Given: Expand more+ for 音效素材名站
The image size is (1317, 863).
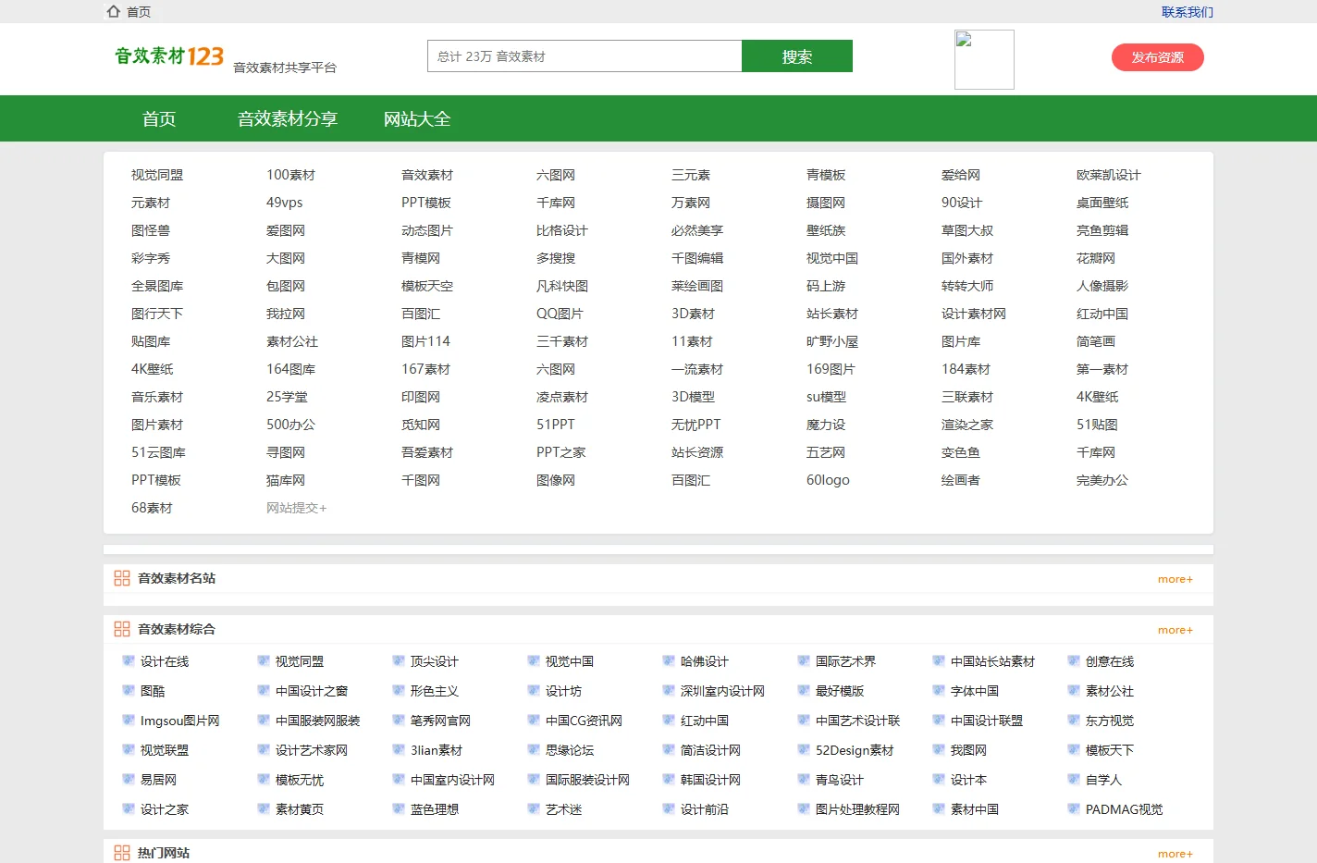Looking at the screenshot, I should pos(1175,579).
